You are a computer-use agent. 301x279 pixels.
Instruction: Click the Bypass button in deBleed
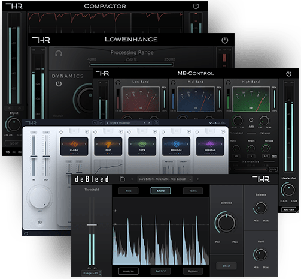[193, 271]
